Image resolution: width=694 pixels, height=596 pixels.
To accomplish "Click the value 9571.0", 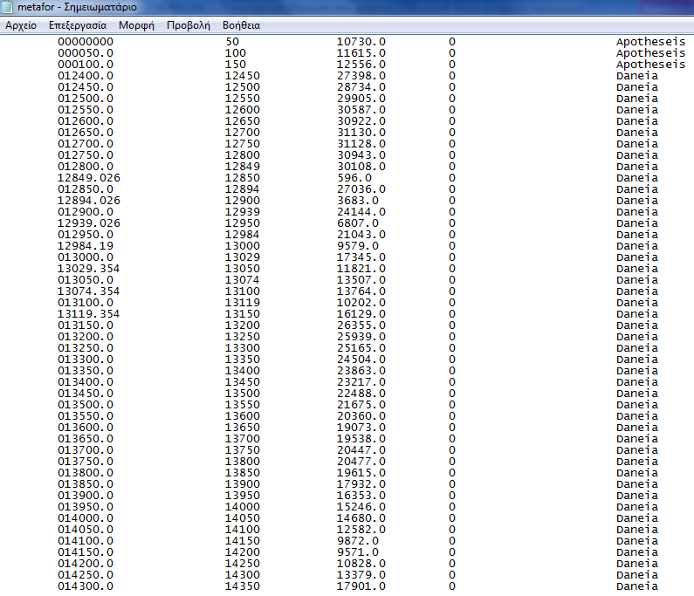I will (358, 552).
